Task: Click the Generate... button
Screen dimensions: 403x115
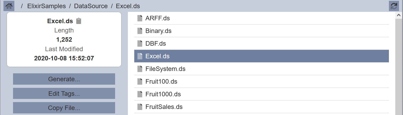Action: (x=64, y=79)
